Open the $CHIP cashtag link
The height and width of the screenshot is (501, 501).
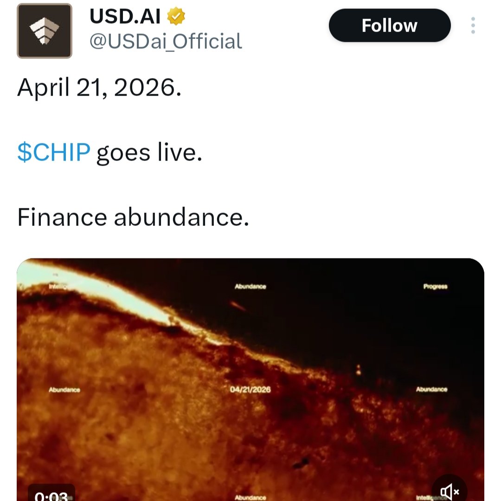click(53, 153)
